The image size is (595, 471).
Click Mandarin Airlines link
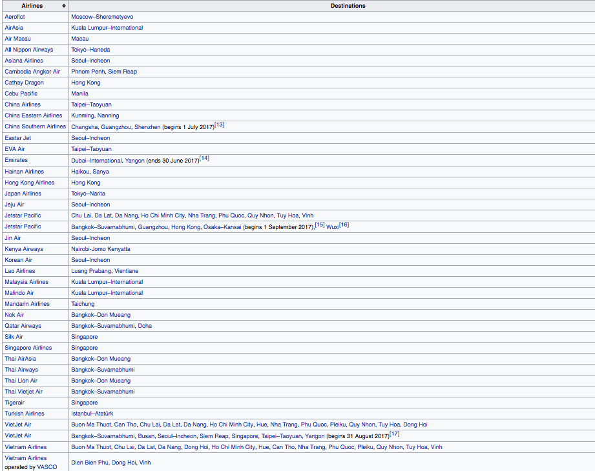[x=27, y=305]
